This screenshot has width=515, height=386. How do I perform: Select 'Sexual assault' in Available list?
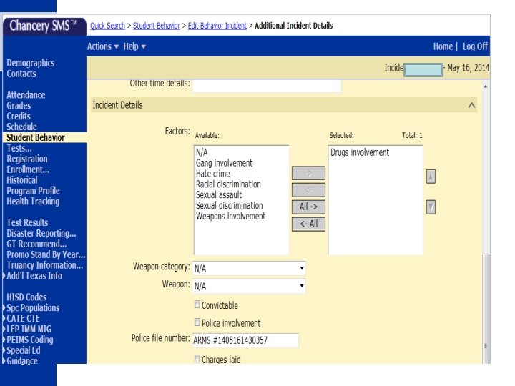(219, 194)
